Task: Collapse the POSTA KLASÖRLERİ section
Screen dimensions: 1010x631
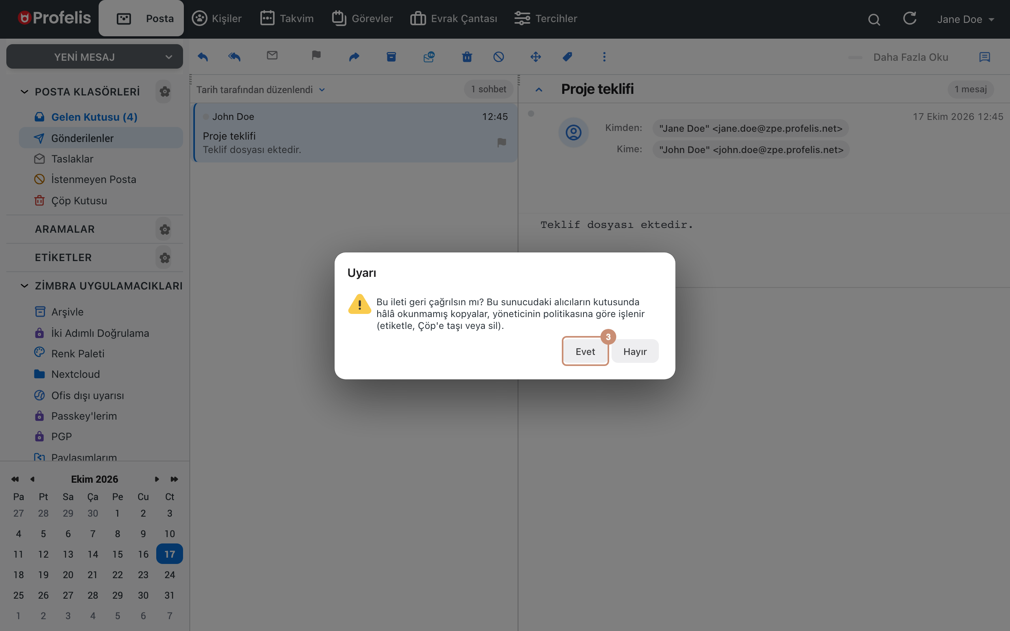Action: click(24, 92)
